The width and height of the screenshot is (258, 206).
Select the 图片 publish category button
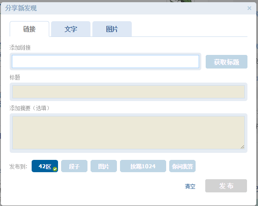tap(104, 166)
